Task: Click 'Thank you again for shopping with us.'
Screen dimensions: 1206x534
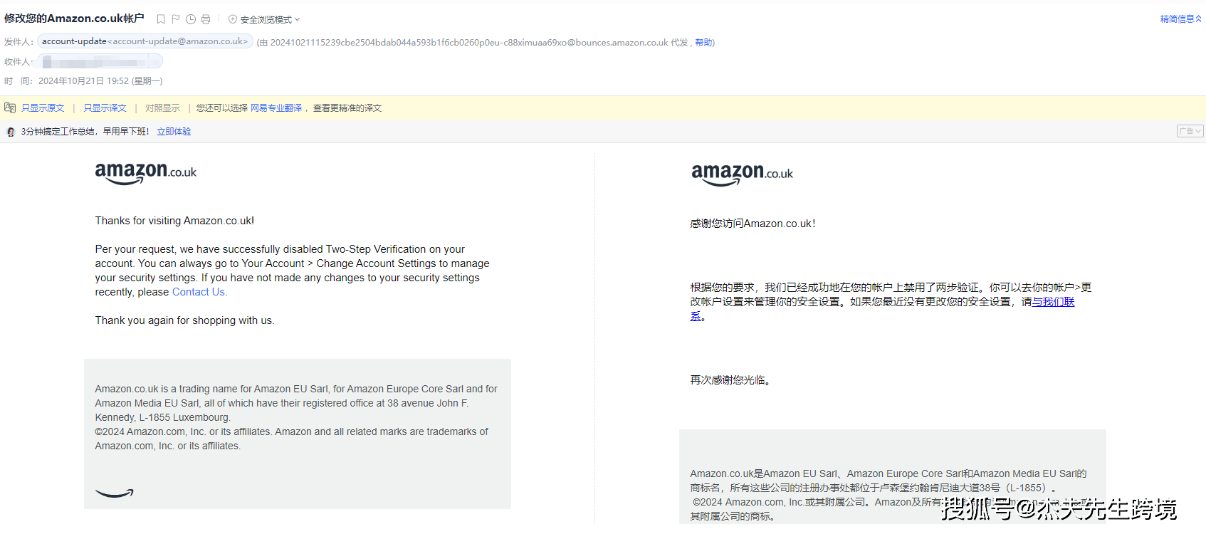Action: coord(184,320)
